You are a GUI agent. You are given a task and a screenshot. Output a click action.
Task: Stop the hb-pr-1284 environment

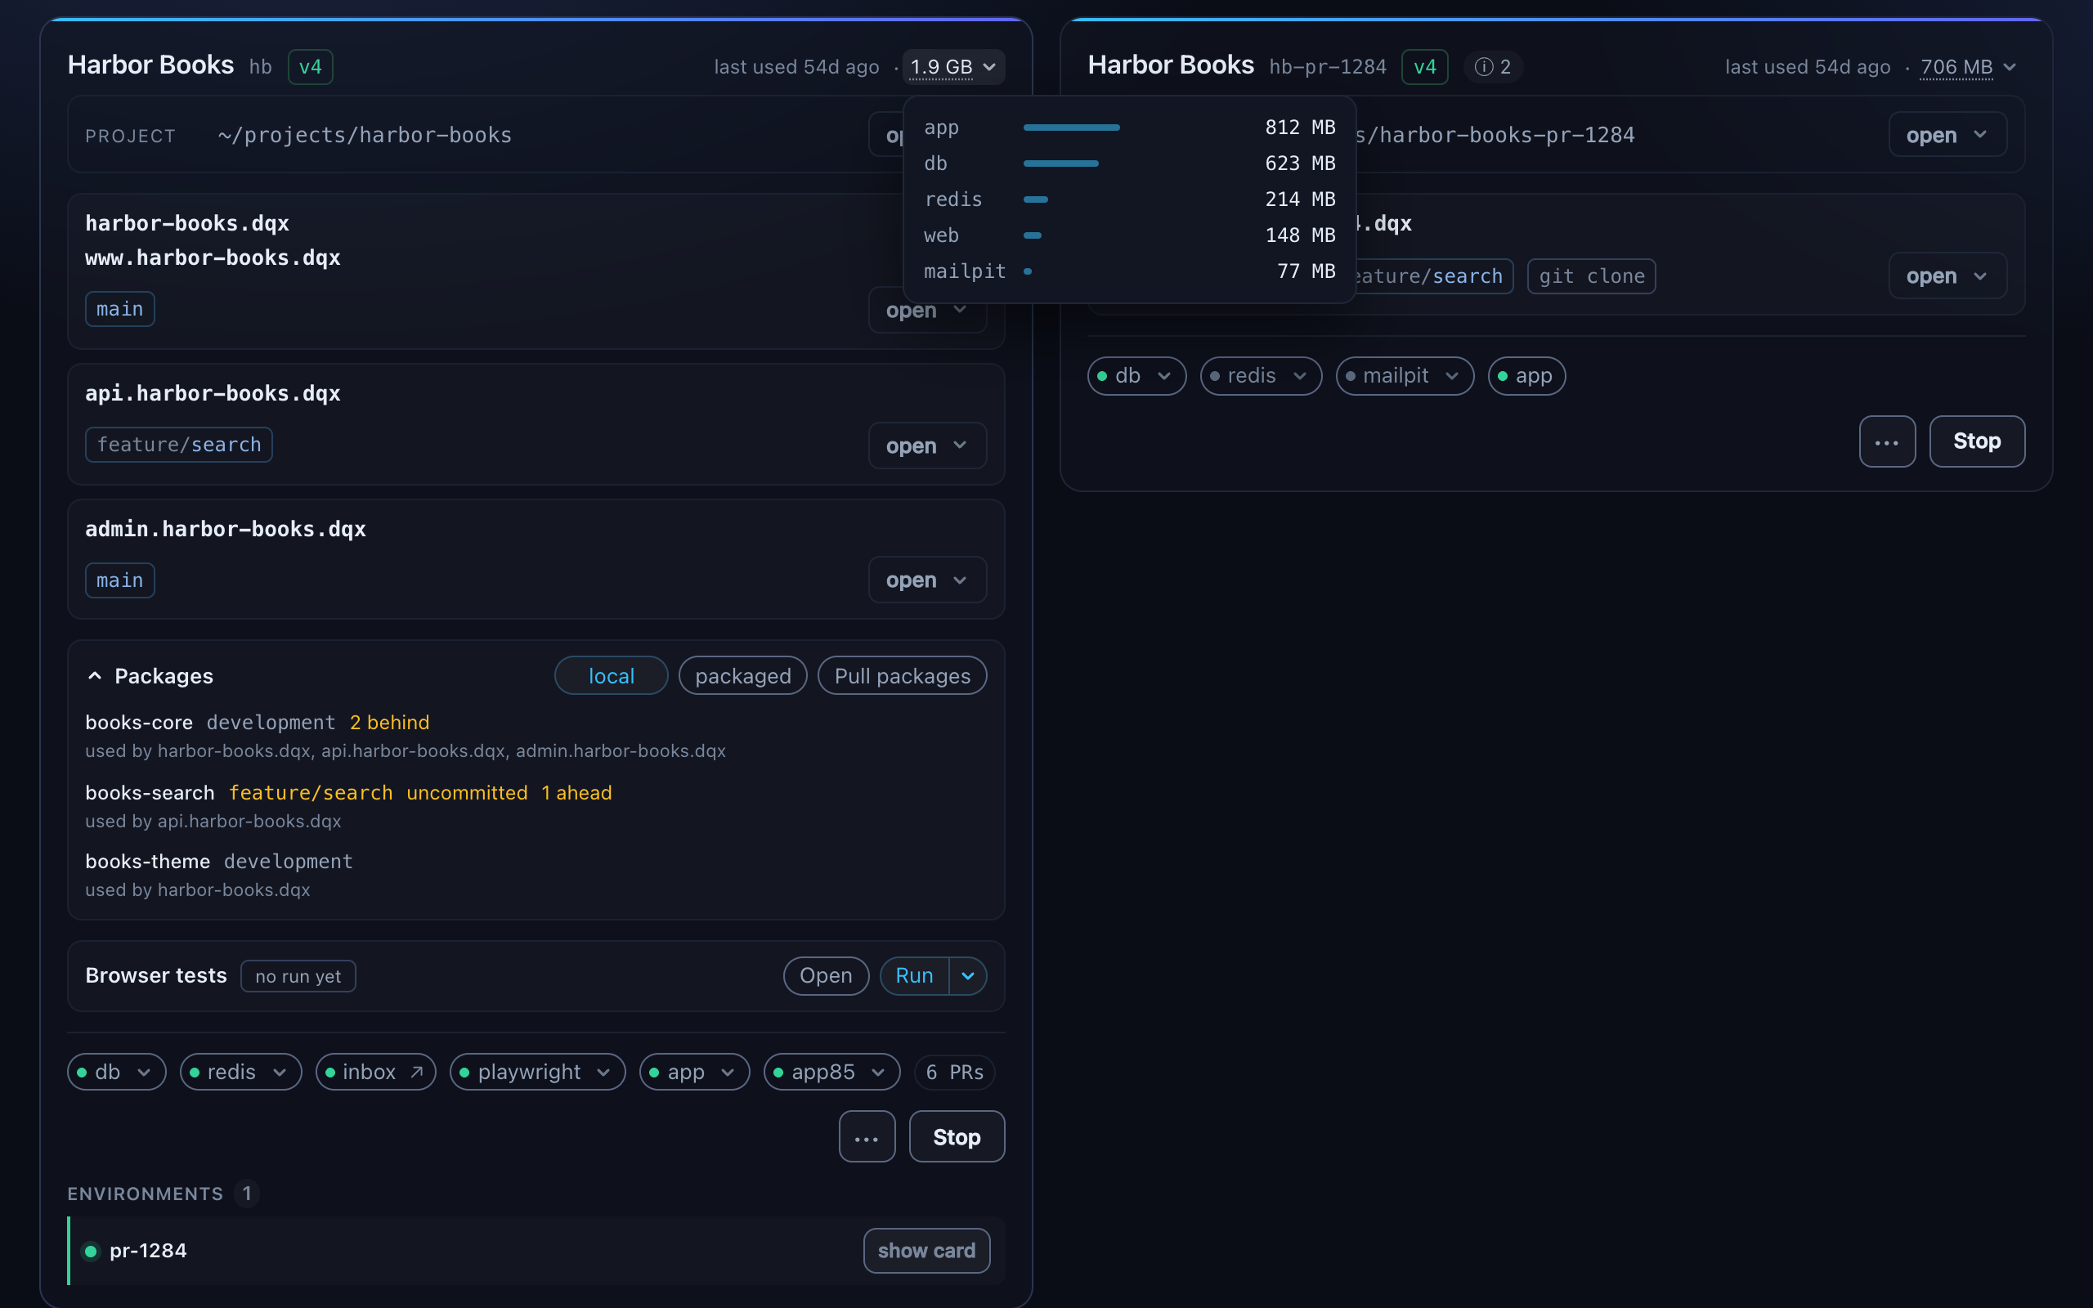(x=1977, y=441)
